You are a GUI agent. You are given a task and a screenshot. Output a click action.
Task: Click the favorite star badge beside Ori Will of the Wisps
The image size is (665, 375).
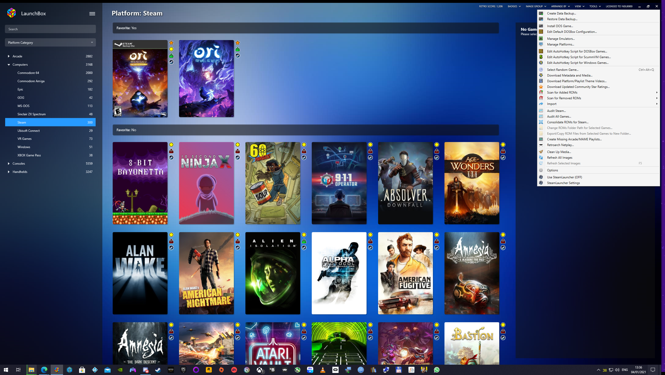pyautogui.click(x=238, y=43)
